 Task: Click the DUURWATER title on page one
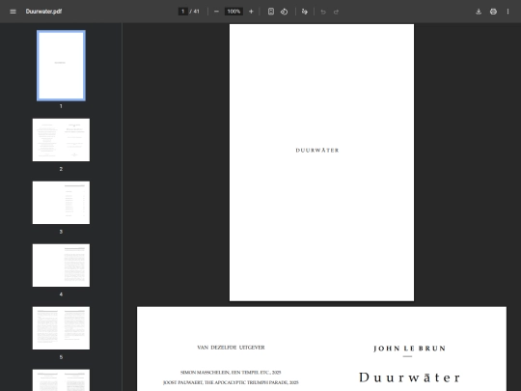[317, 151]
